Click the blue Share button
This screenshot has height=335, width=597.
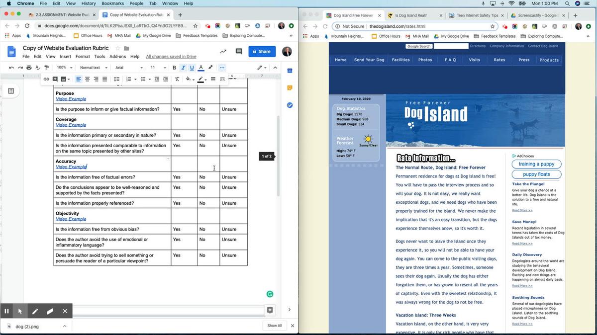[262, 51]
